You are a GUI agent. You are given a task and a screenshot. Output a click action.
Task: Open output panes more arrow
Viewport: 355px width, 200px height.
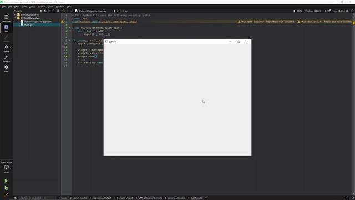click(206, 198)
